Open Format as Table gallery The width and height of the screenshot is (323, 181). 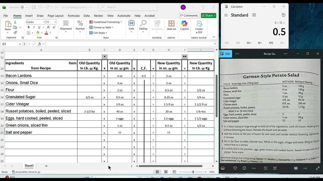101,27
